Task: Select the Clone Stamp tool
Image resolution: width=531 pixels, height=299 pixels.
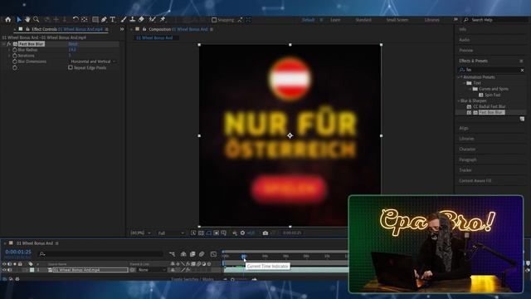Action: [133, 20]
